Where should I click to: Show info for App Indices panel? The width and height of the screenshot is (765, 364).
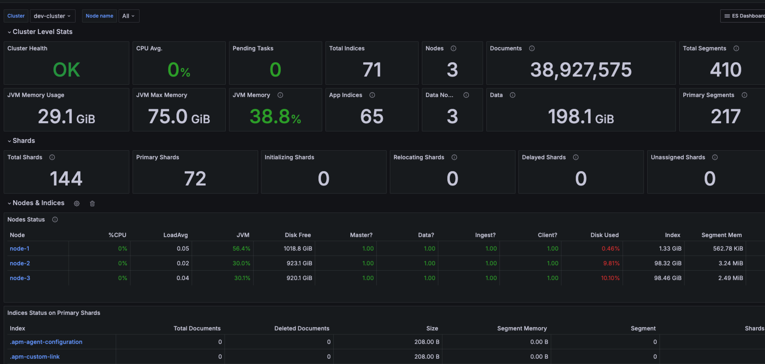tap(372, 95)
